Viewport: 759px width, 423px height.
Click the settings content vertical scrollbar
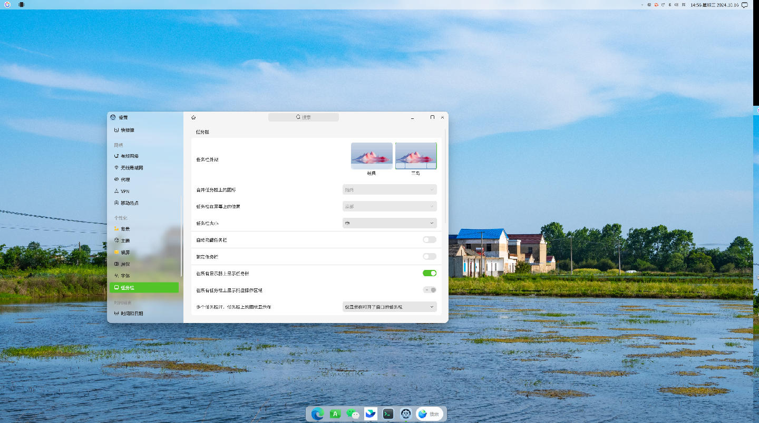point(446,176)
